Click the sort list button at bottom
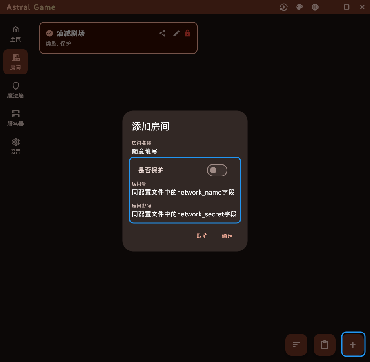 296,344
